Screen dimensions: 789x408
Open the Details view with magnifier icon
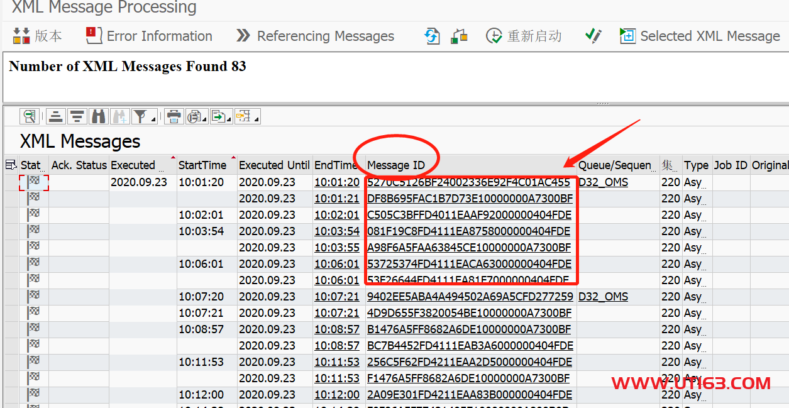click(28, 116)
